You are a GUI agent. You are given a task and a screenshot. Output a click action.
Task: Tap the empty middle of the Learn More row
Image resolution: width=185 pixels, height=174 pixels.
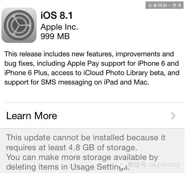coord(113,116)
